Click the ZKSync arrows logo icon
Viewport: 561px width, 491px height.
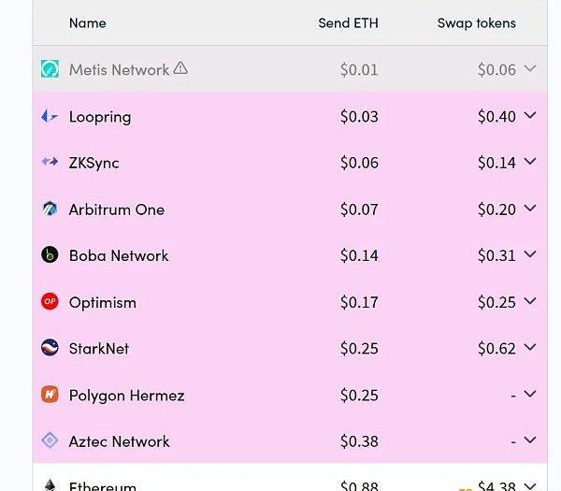(x=50, y=162)
